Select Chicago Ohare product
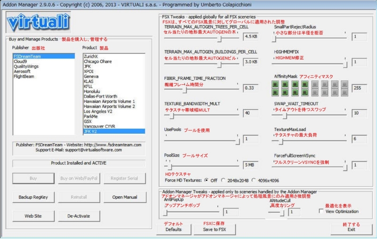The width and height of the screenshot is (377, 239). 114,61
